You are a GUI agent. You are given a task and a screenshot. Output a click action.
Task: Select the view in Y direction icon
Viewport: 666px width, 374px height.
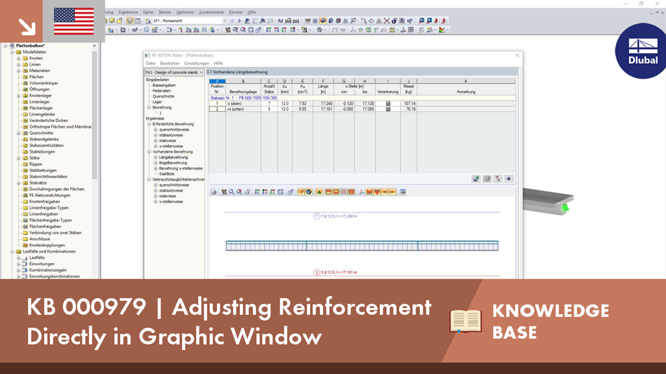[x=265, y=192]
